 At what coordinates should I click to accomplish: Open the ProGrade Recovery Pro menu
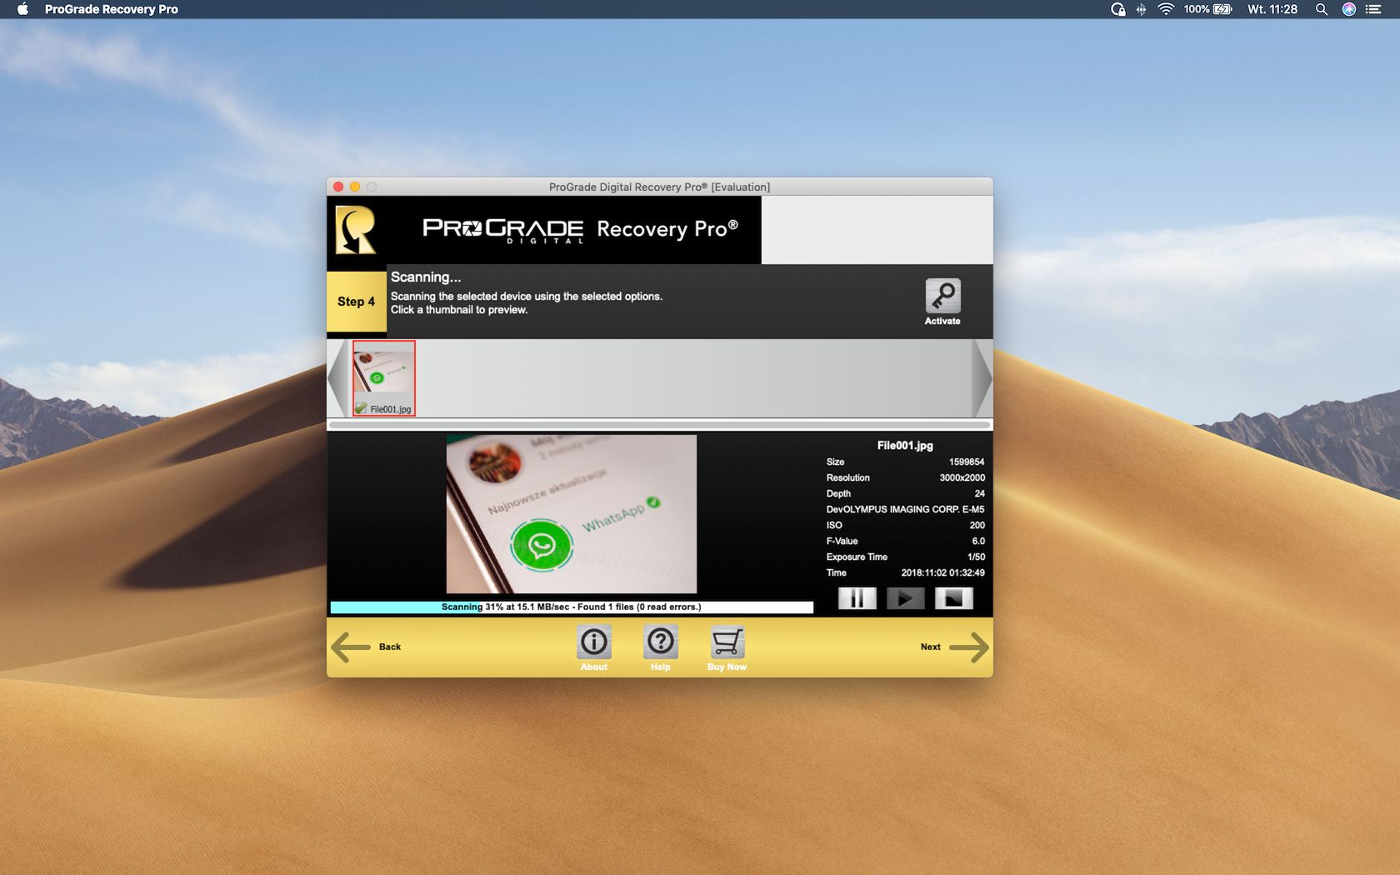pos(111,9)
